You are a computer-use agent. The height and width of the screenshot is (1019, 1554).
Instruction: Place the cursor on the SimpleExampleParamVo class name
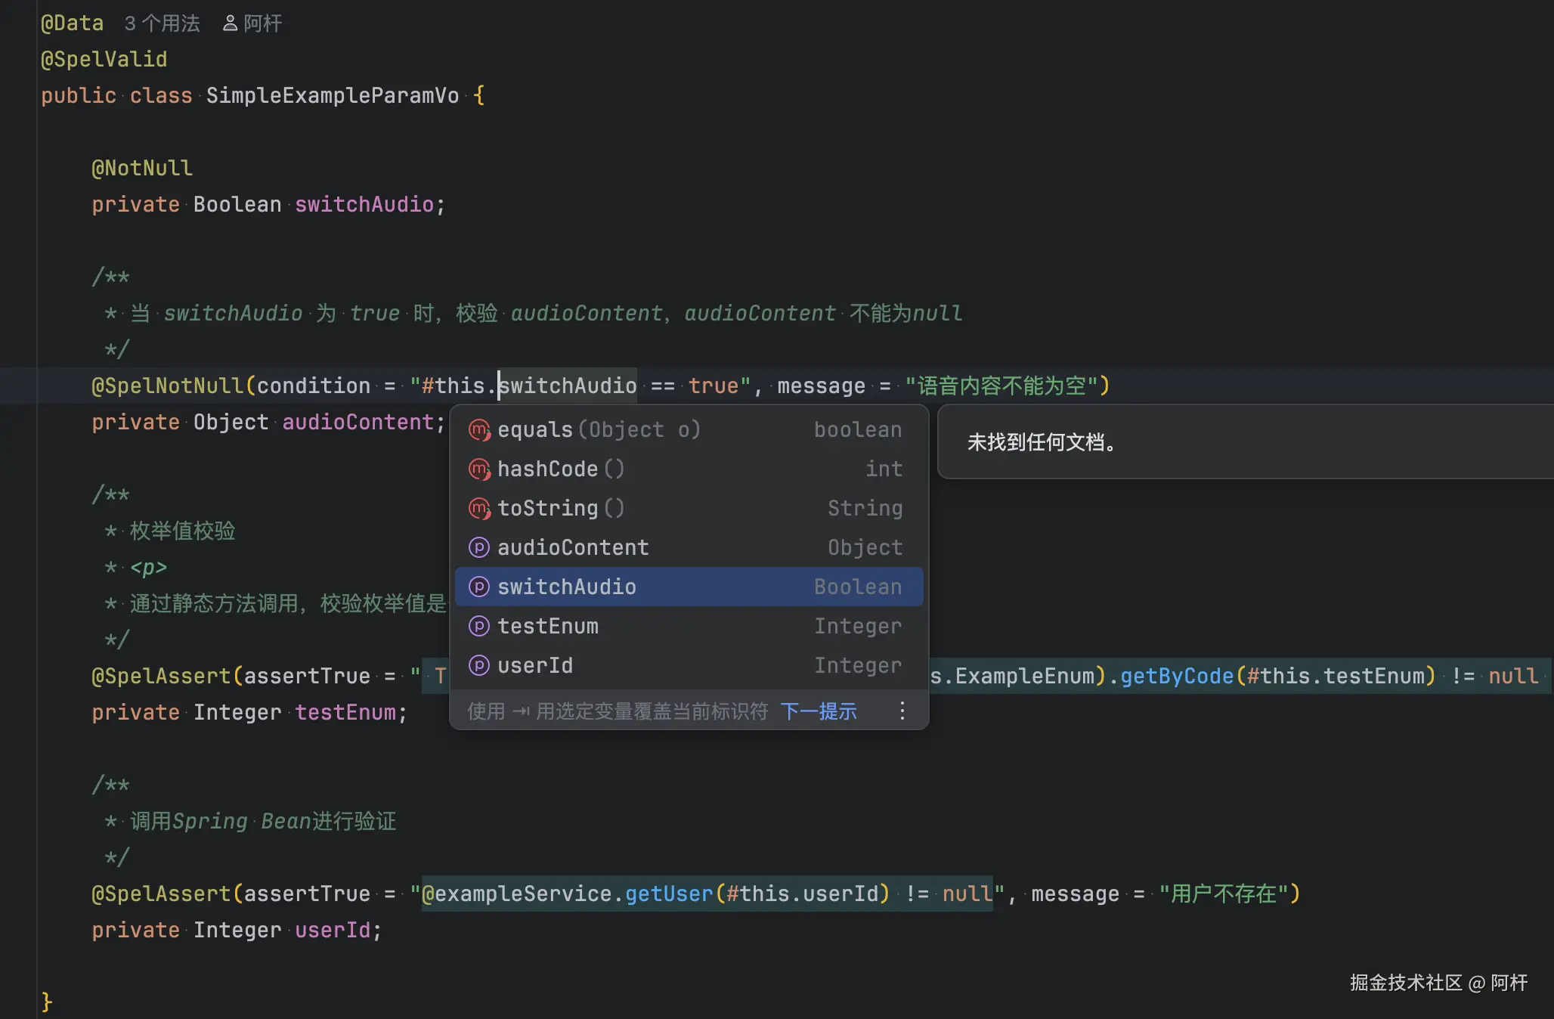(332, 96)
